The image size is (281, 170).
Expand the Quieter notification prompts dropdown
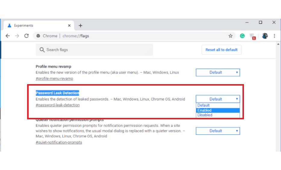(x=218, y=131)
